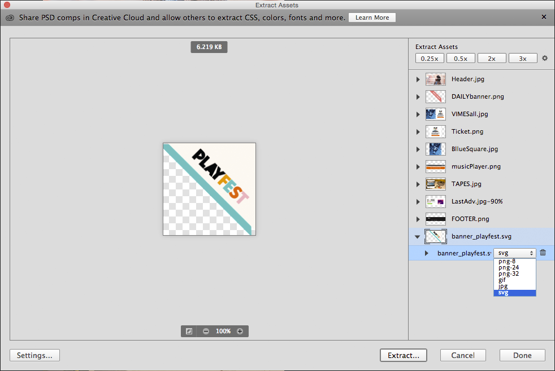This screenshot has height=371, width=555.
Task: Click the Creative Cloud icon in the banner
Action: [x=10, y=18]
